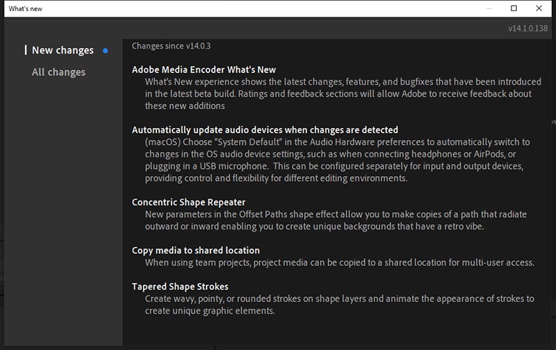Click the Automatically update audio devices heading
The width and height of the screenshot is (556, 350).
click(265, 130)
